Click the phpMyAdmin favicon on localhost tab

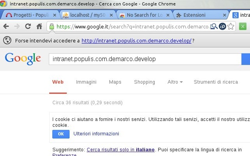(x=66, y=15)
